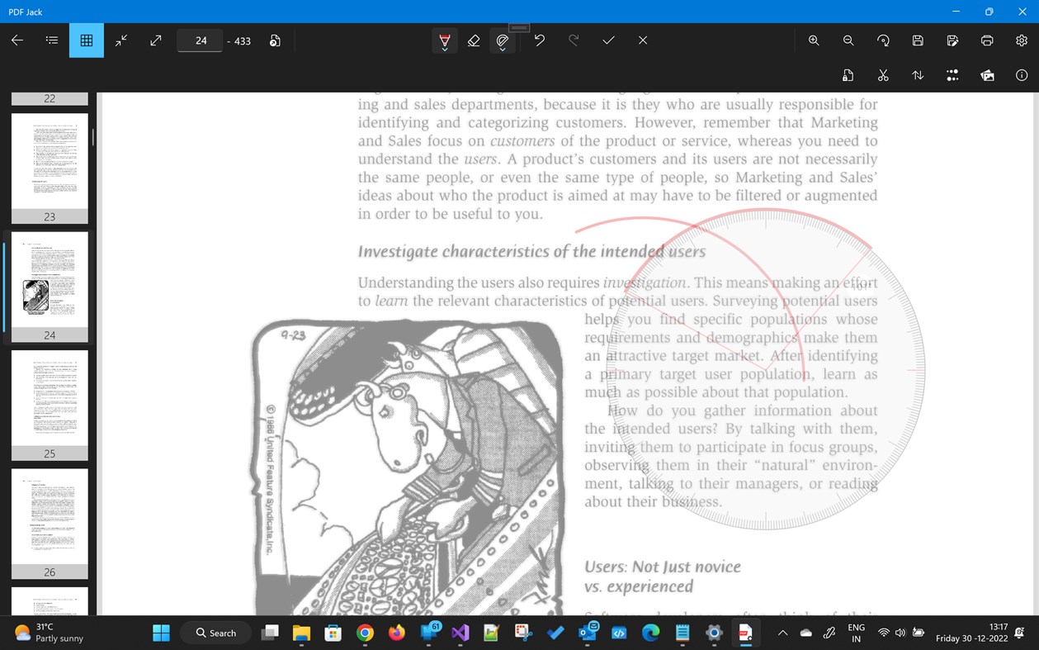
Task: Expand the shape tool options chevron
Action: tap(503, 48)
